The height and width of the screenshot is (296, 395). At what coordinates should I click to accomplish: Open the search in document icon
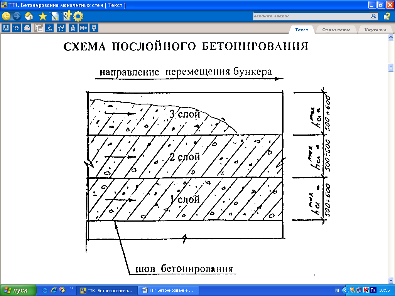[49, 28]
